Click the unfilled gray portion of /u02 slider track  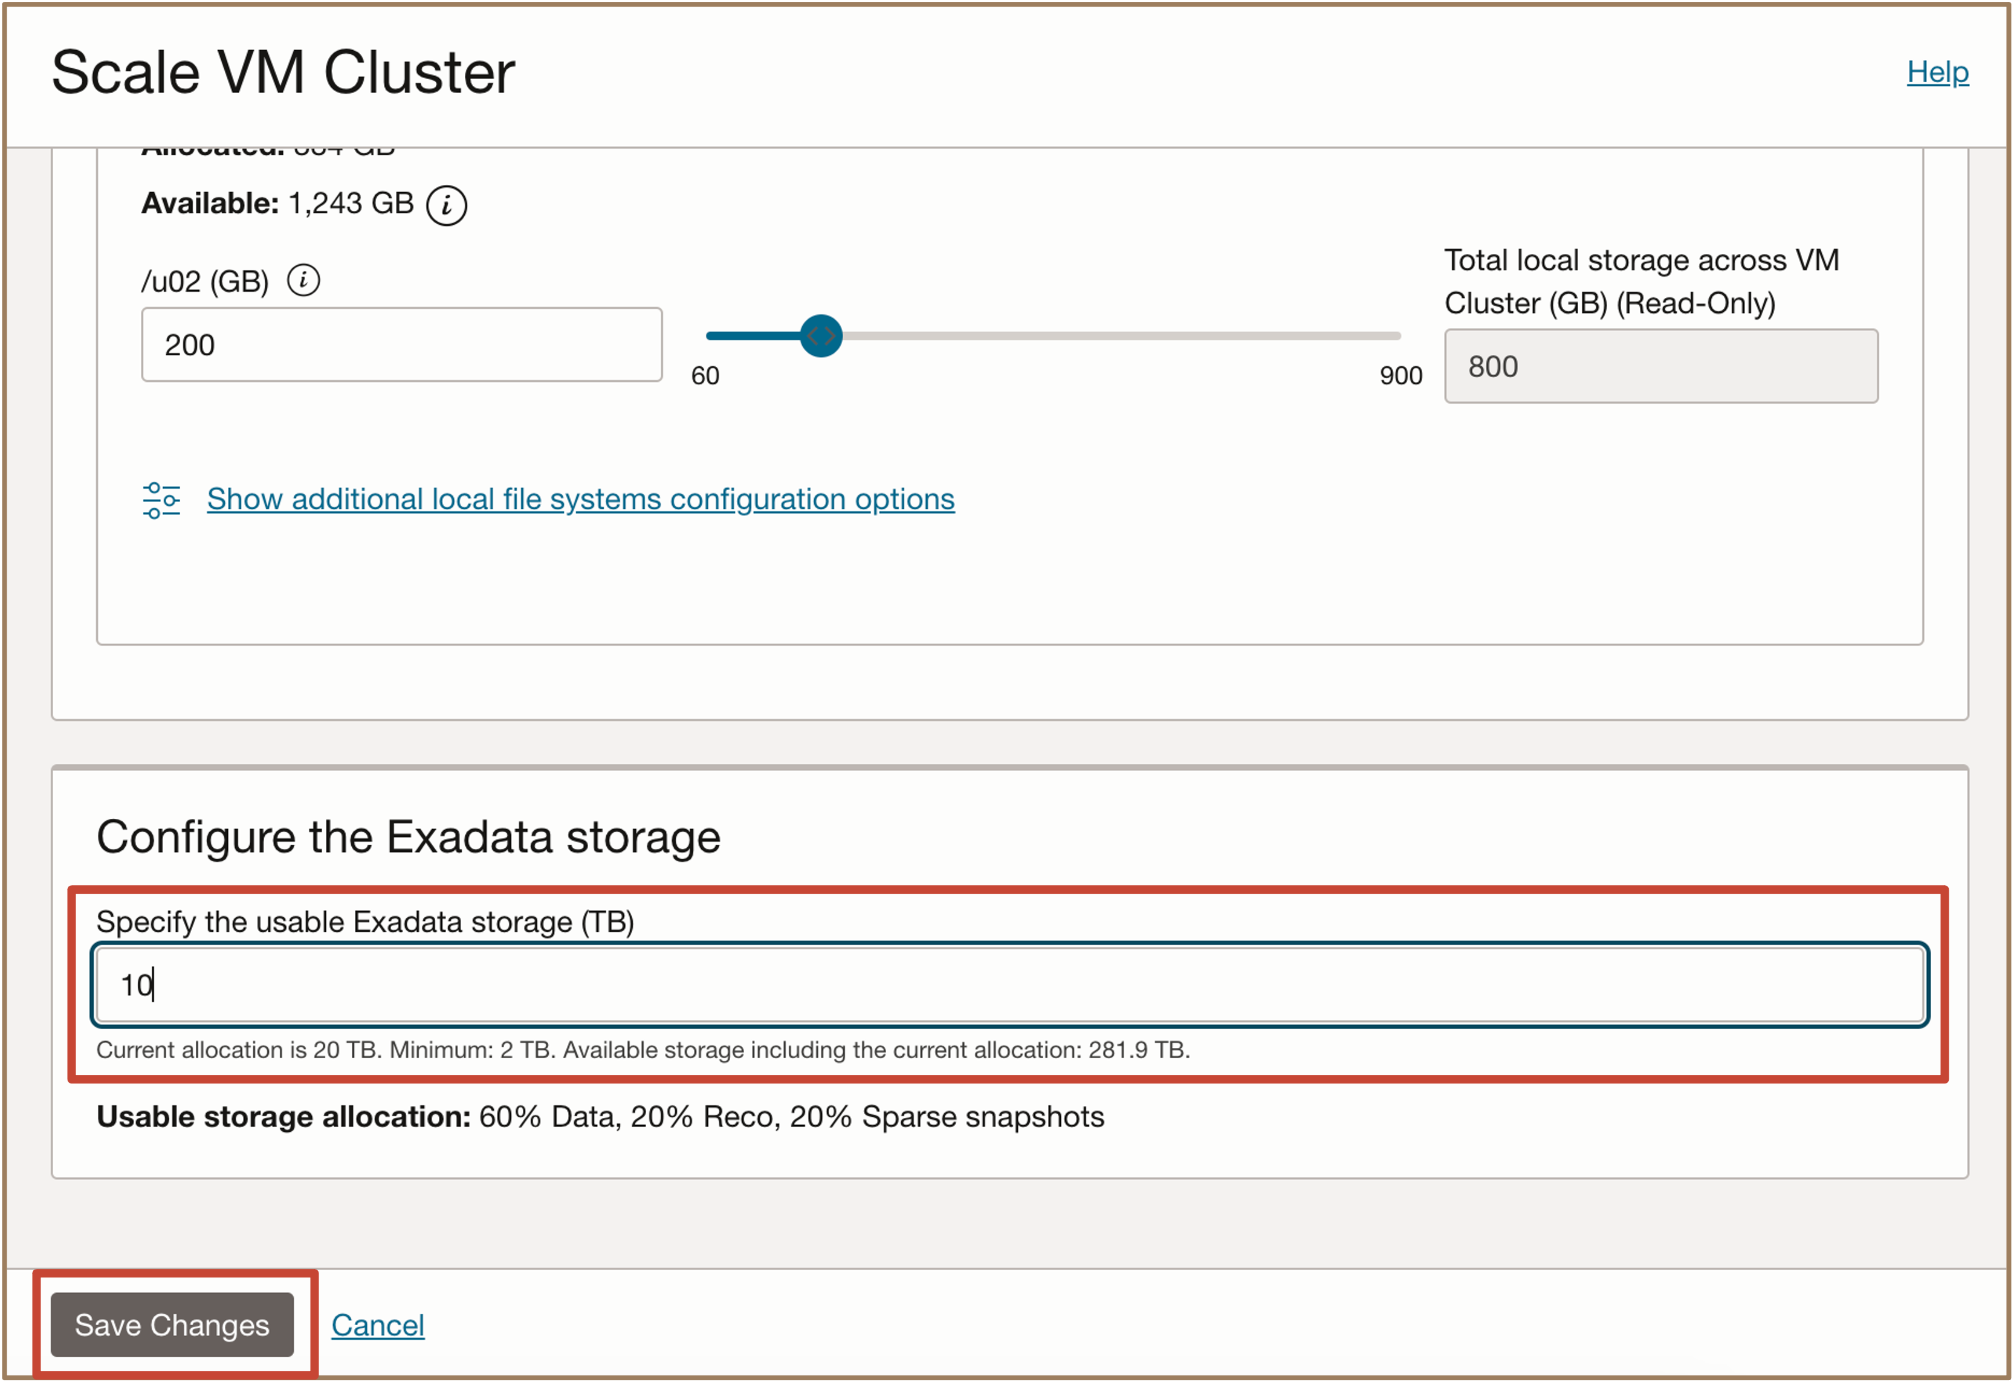click(x=1121, y=336)
